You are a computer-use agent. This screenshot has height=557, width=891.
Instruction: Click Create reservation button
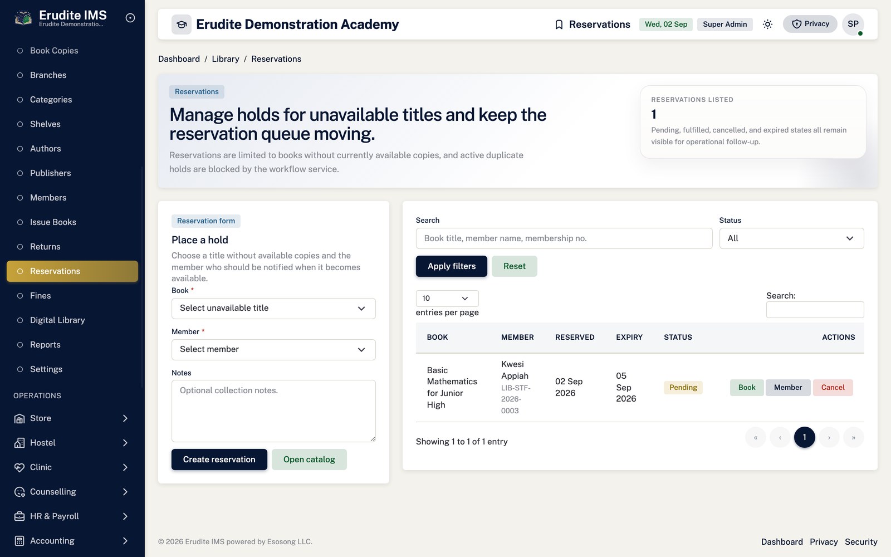click(219, 460)
